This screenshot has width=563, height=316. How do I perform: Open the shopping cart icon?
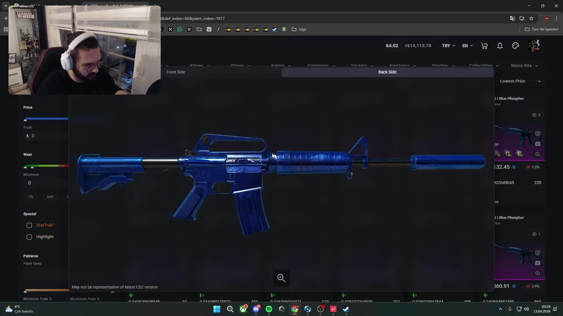tap(484, 46)
